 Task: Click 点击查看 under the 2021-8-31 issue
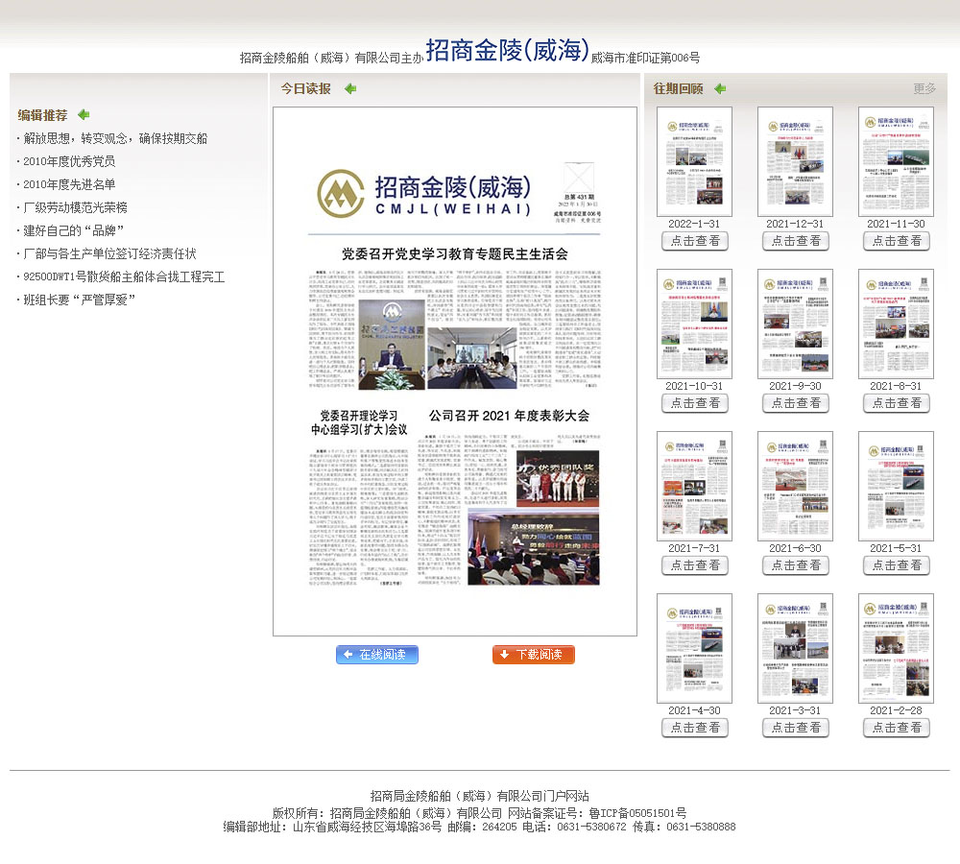pyautogui.click(x=897, y=403)
